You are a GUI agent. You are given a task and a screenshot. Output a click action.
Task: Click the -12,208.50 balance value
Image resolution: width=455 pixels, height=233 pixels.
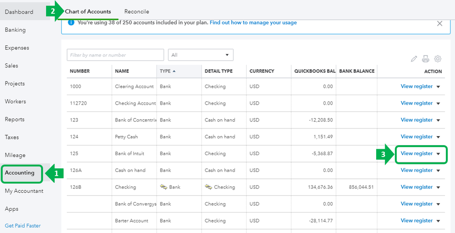tap(321, 120)
